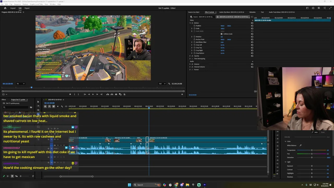Open the Graphics and Titles menu

[x=37, y=4]
